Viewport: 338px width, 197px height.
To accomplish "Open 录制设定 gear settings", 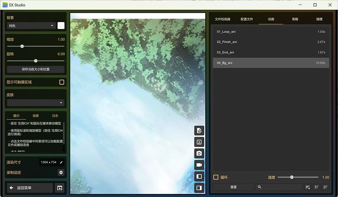I will pyautogui.click(x=61, y=172).
